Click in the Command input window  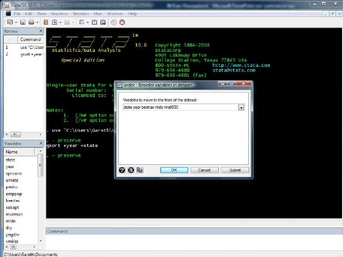[x=194, y=242]
